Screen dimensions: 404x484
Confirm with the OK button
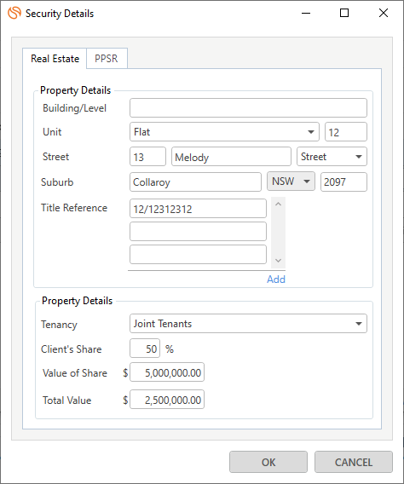pos(268,462)
